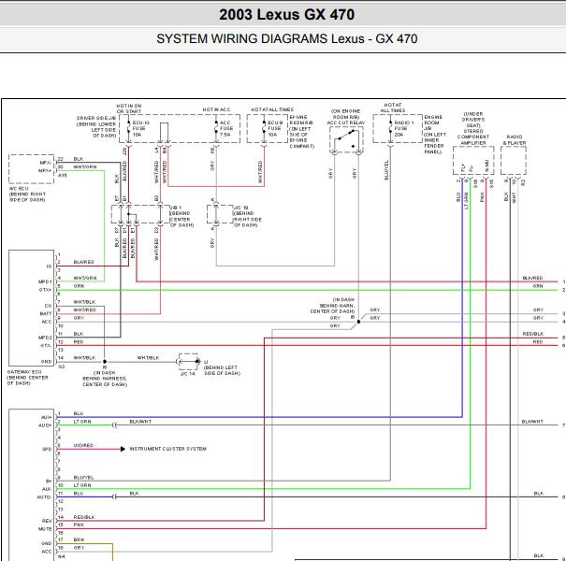
Task: Click the 'PNK' wire label at pin 15
Action: (79, 525)
